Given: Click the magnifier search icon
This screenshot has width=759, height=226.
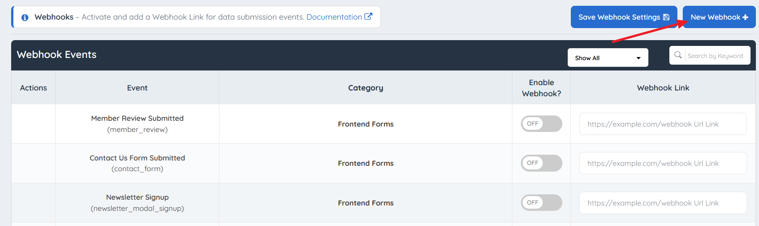Looking at the screenshot, I should [x=678, y=55].
